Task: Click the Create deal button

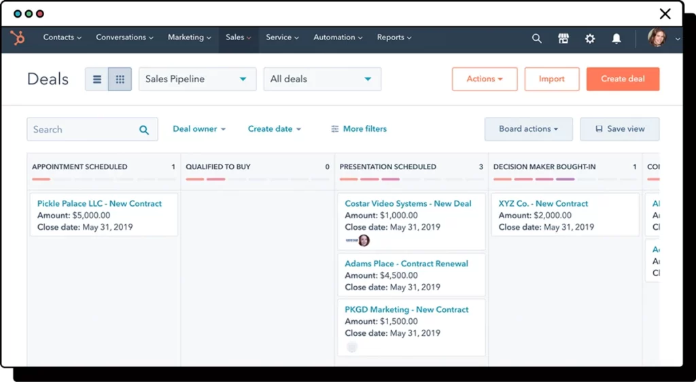Action: 622,79
